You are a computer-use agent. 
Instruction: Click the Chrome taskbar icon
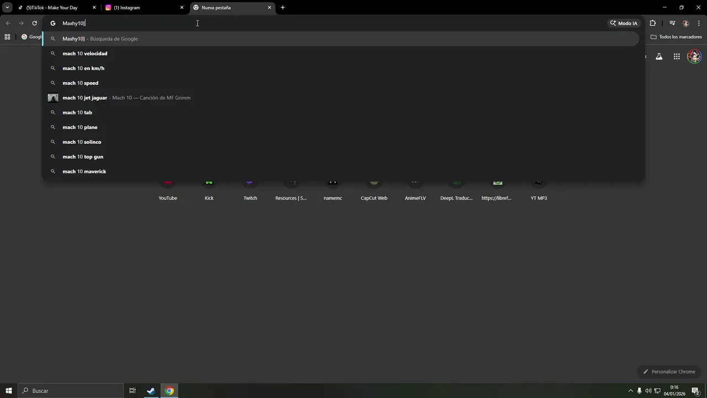[170, 391]
